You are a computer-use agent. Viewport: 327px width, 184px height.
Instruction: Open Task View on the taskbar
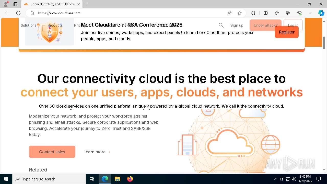point(92,179)
